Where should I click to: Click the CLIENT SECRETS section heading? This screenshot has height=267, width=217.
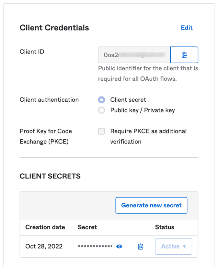pyautogui.click(x=50, y=176)
